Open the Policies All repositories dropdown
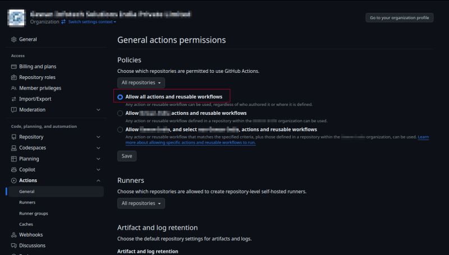The image size is (449, 255). pyautogui.click(x=141, y=82)
